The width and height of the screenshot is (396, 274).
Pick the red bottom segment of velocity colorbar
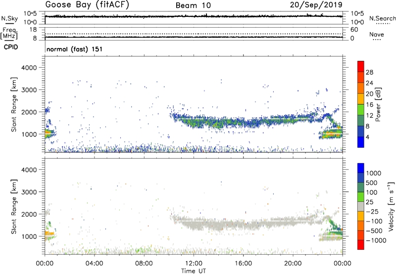361,245
